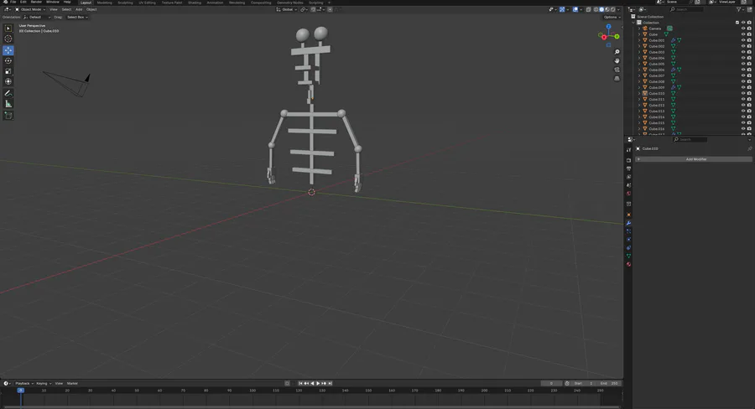Screen dimensions: 755x409
Task: Switch to the Modeling workspace tab
Action: [x=105, y=3]
